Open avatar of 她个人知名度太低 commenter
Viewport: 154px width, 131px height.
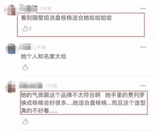click(11, 49)
